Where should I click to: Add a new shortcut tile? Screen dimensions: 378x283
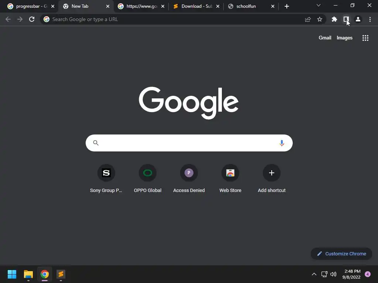272,179
